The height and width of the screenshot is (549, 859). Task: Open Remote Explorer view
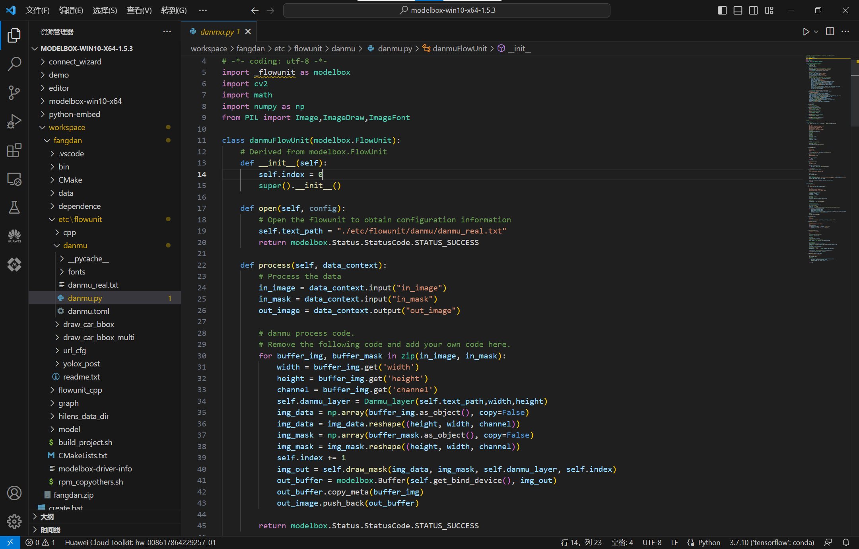click(14, 179)
